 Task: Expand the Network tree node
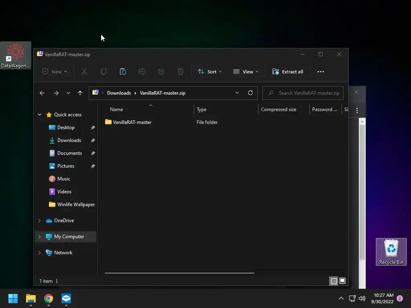click(x=40, y=253)
